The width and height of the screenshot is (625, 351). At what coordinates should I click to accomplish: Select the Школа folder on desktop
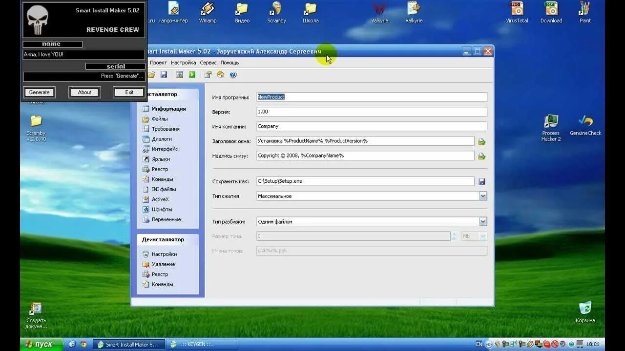[311, 12]
